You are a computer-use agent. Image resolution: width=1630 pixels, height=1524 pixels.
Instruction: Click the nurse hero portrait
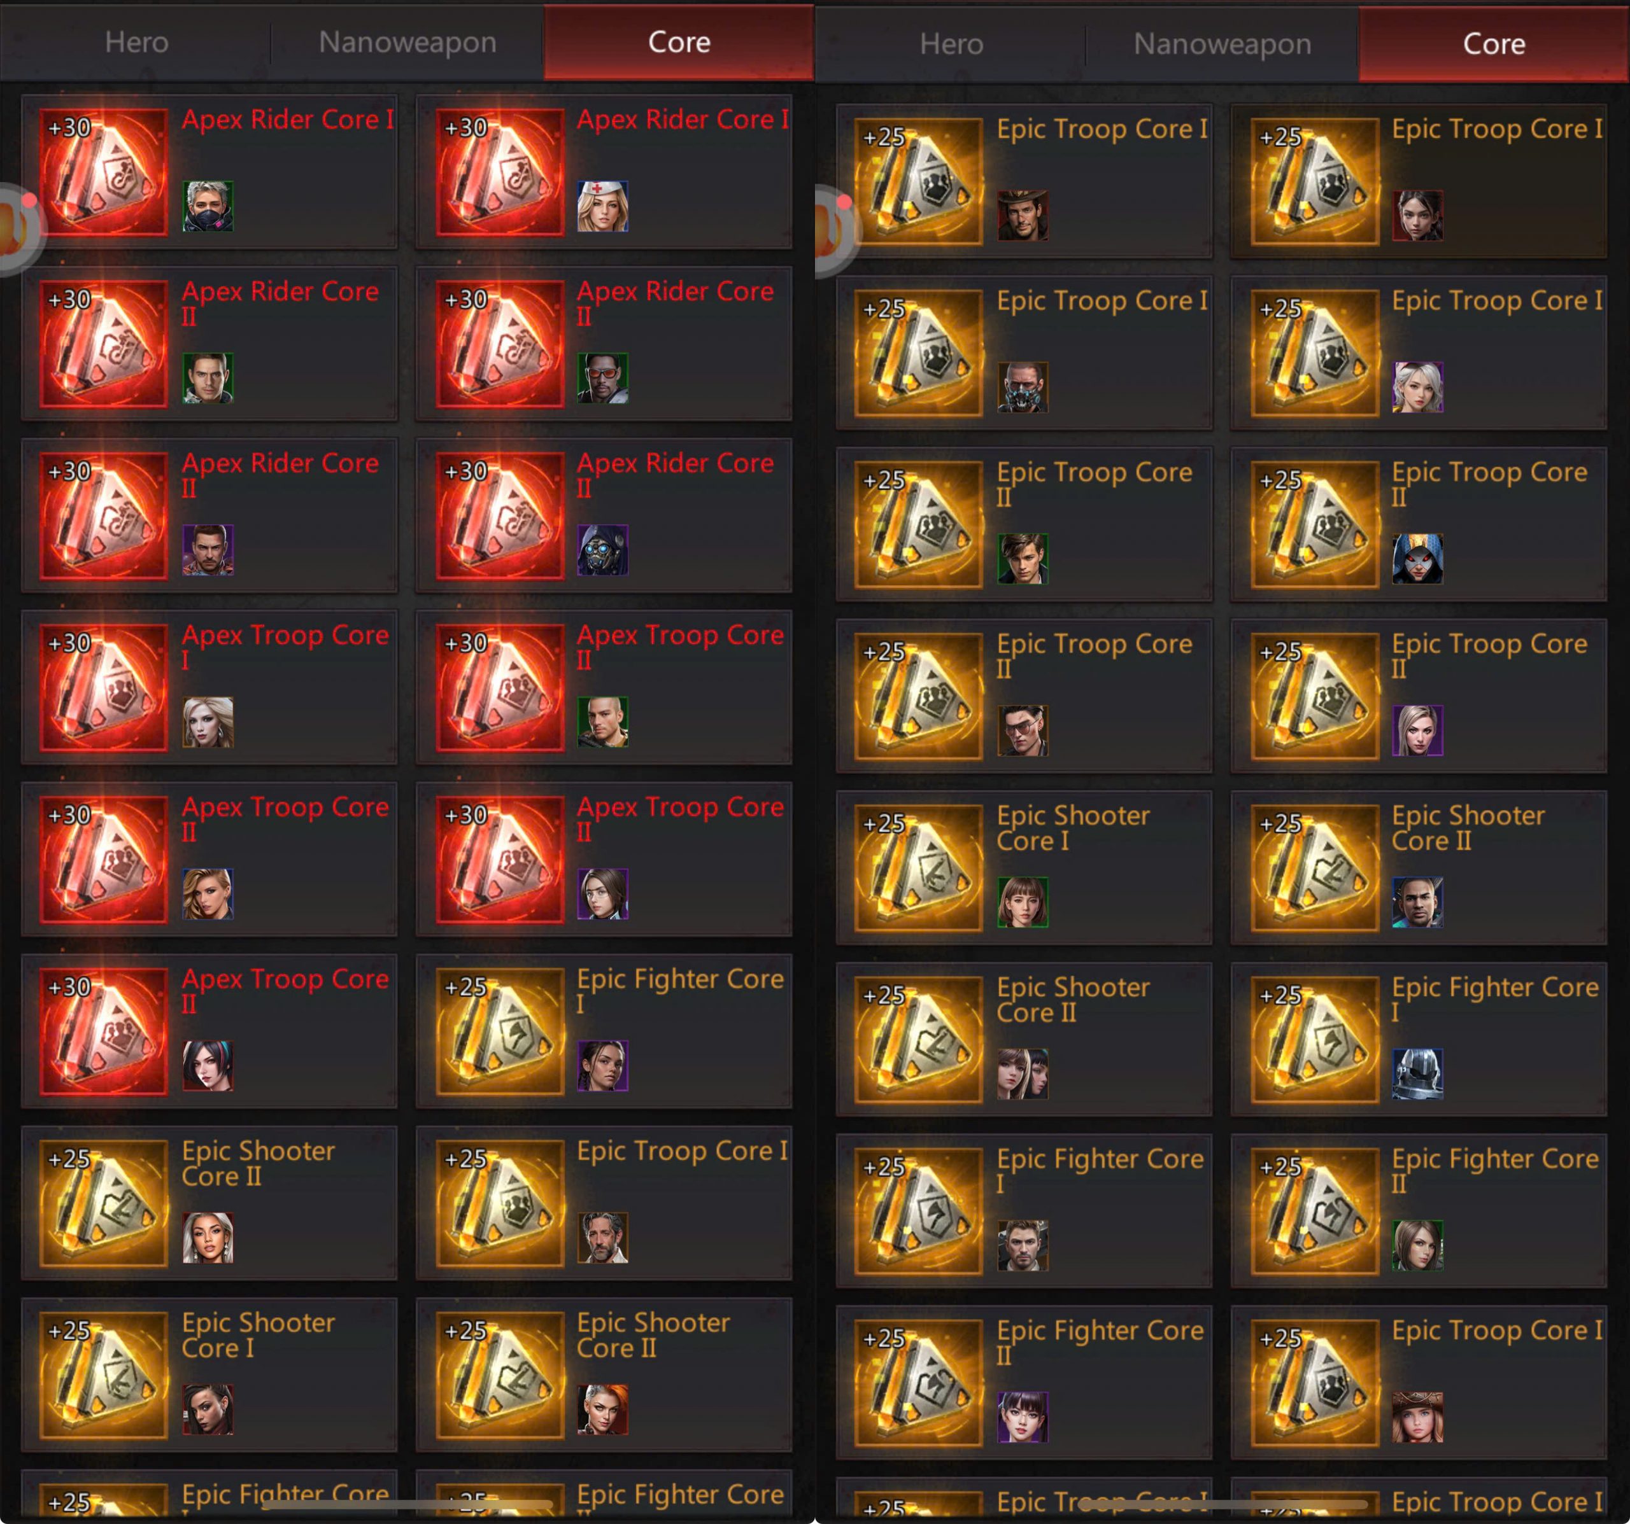pyautogui.click(x=602, y=206)
